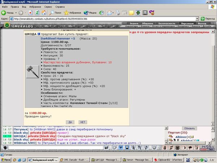The width and height of the screenshot is (217, 163).
Task: Decline the deal with НЕТ button
Action: (x=83, y=122)
